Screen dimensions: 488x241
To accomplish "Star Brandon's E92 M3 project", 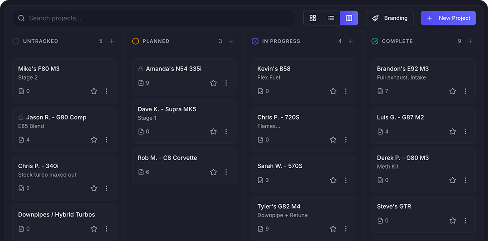I will [x=453, y=91].
